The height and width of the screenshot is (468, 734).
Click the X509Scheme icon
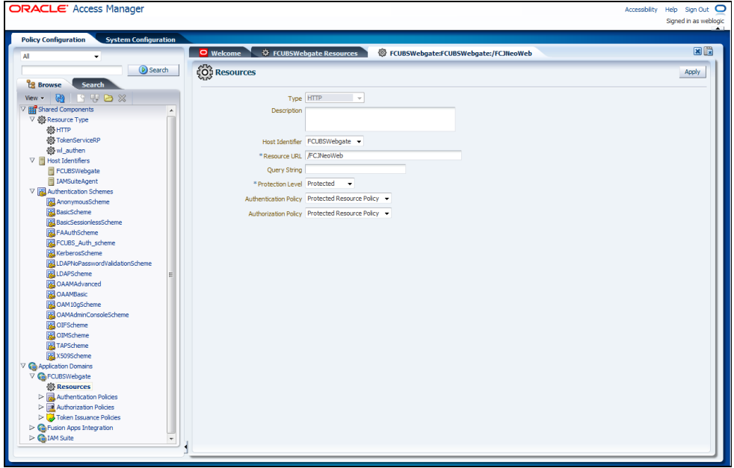[x=51, y=356]
